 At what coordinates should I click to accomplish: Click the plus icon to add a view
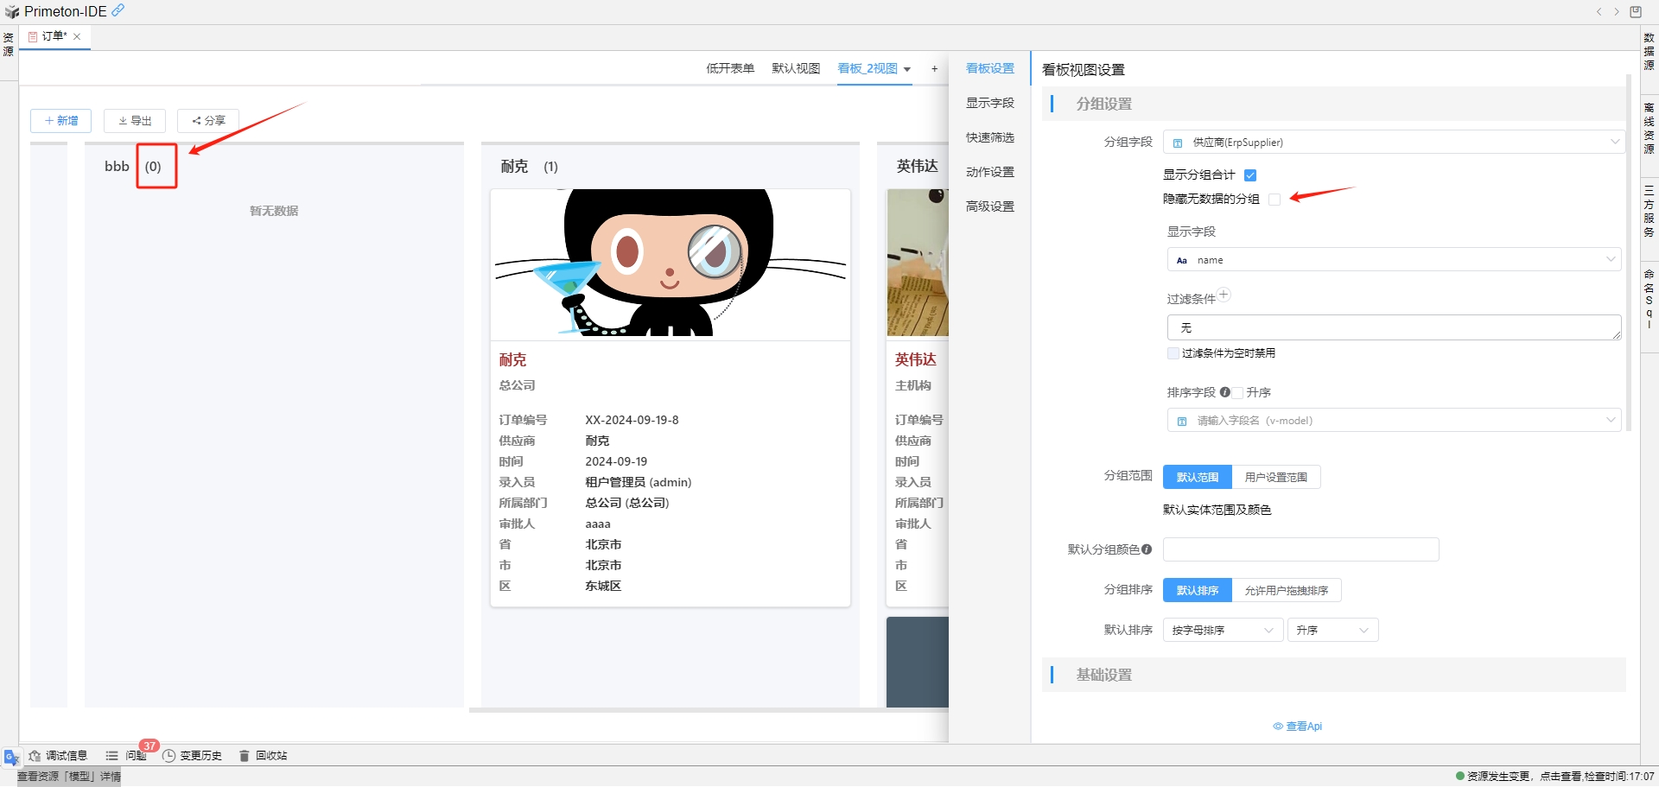(x=934, y=69)
